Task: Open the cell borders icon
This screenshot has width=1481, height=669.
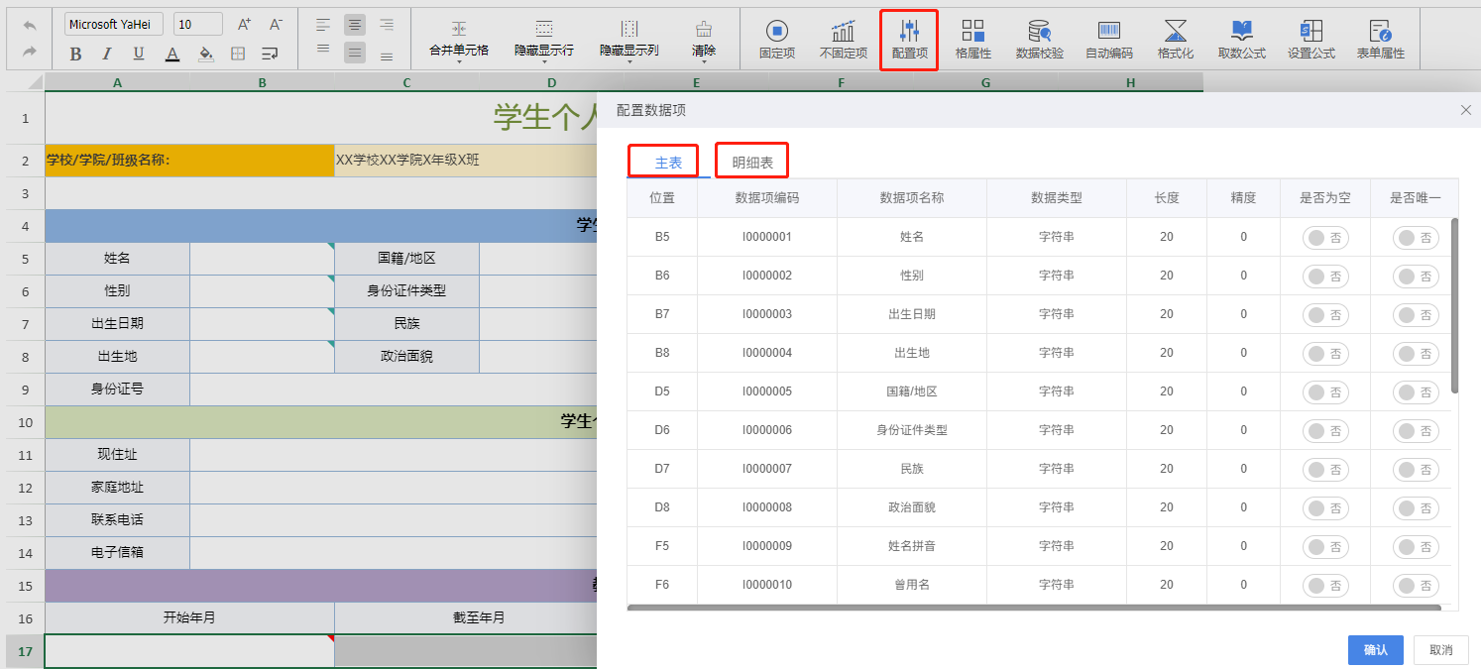Action: (238, 54)
